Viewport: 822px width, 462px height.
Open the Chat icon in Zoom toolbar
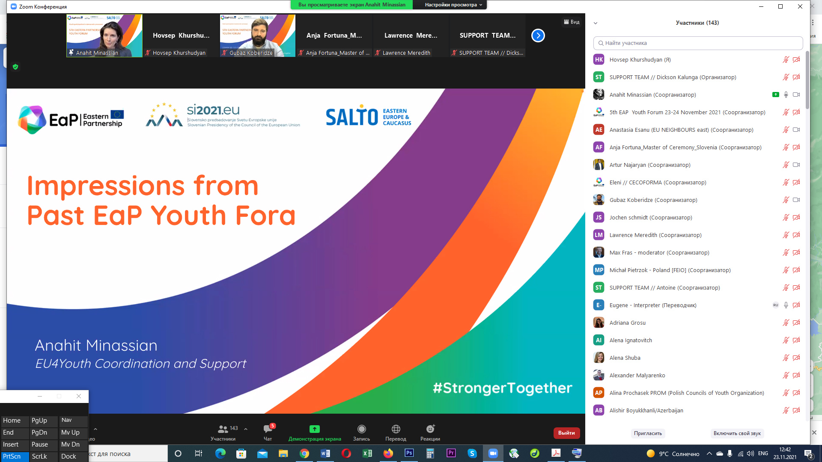point(268,429)
